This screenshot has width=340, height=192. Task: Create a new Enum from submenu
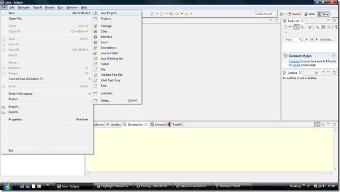coord(117,42)
